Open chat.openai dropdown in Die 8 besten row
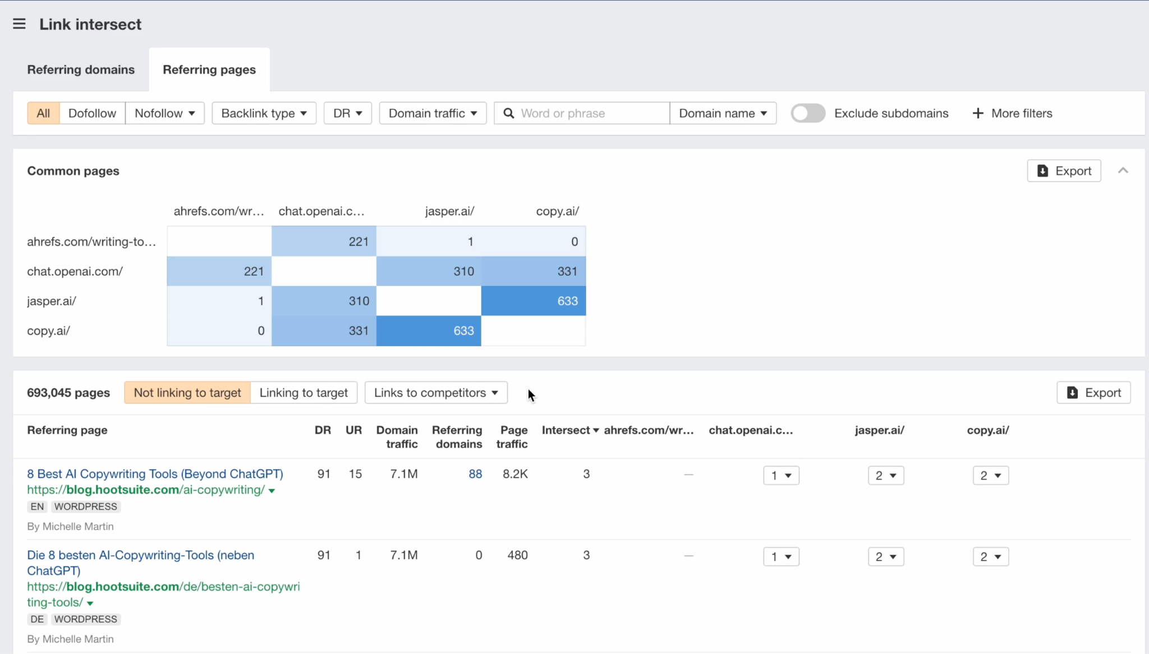This screenshot has height=654, width=1149. tap(781, 556)
